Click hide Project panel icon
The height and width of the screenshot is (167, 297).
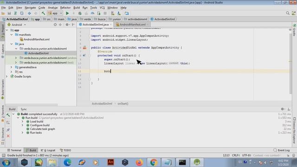[x=73, y=25]
